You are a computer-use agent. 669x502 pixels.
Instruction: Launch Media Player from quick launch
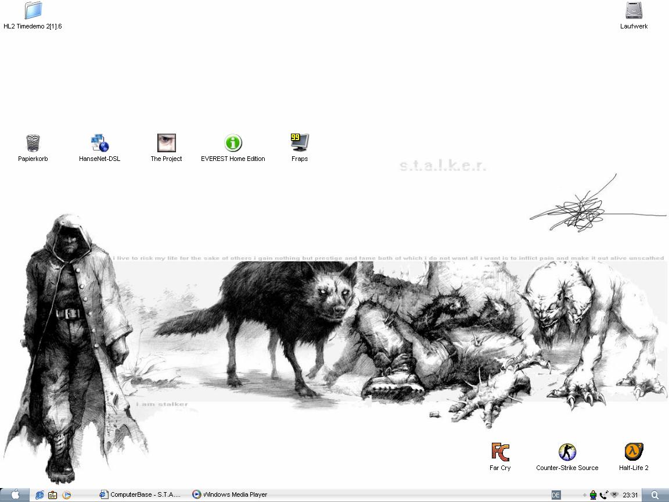coord(66,495)
